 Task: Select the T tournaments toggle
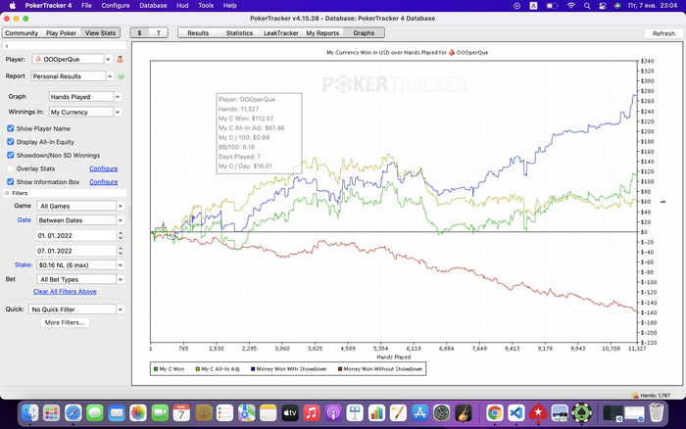(x=159, y=32)
